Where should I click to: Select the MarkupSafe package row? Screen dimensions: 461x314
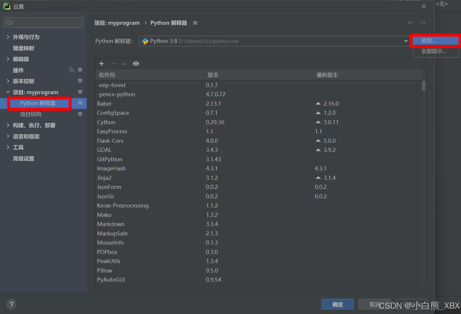(x=259, y=233)
